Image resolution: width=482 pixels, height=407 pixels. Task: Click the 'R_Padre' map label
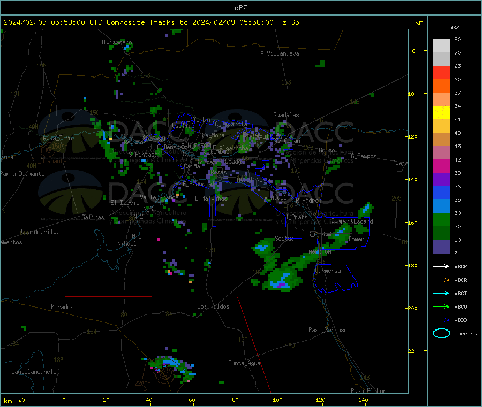(x=307, y=201)
